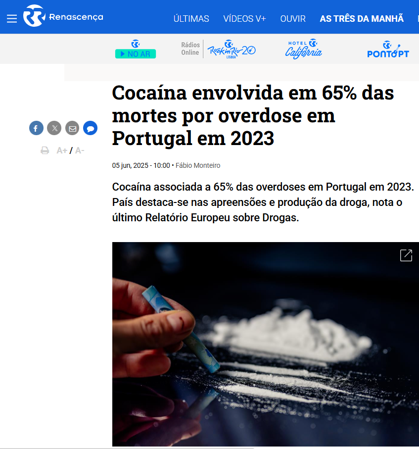The width and height of the screenshot is (419, 449).
Task: Go to OUVIR section
Action: (293, 19)
